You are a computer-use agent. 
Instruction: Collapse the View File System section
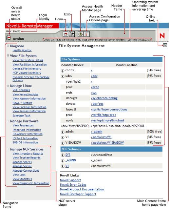(x=8, y=55)
